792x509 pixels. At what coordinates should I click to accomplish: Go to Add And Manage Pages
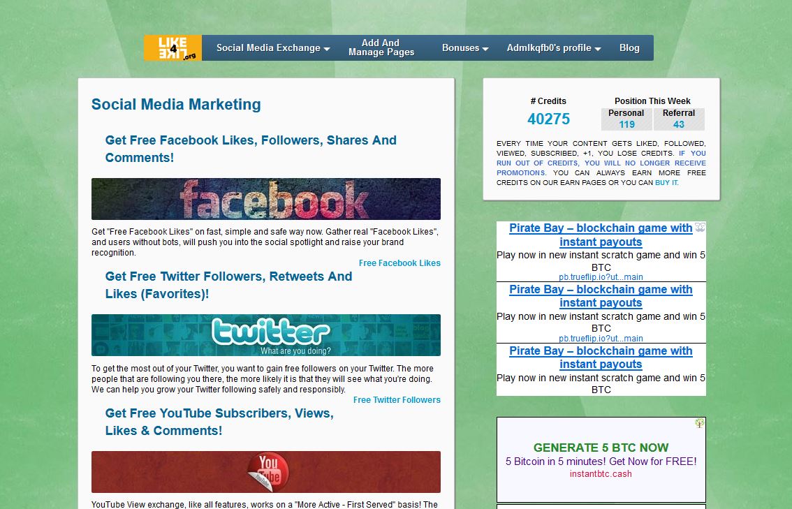(381, 48)
